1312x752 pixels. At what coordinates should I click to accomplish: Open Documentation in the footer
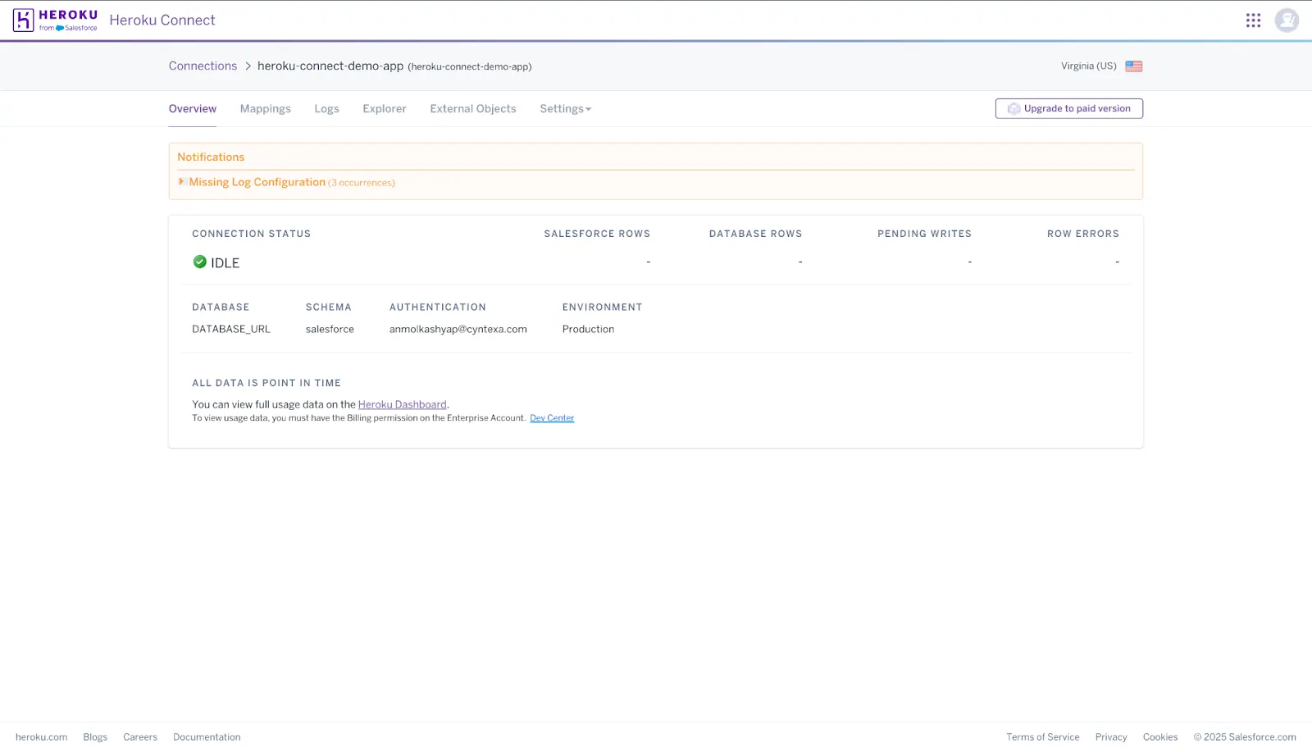(x=207, y=736)
